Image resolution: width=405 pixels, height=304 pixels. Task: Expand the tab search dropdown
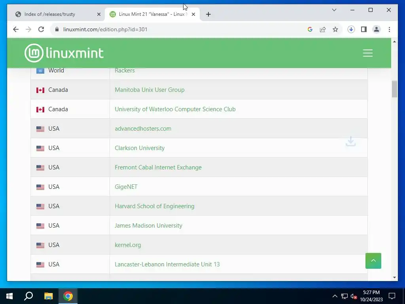334,10
